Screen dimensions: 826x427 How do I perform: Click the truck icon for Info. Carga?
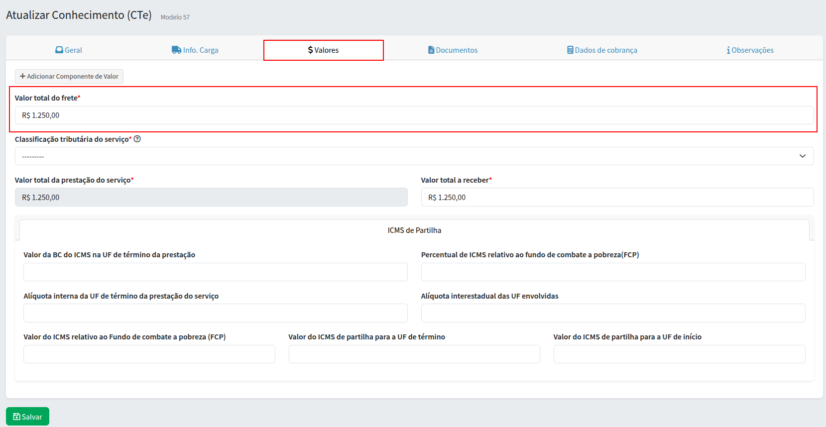click(x=176, y=50)
